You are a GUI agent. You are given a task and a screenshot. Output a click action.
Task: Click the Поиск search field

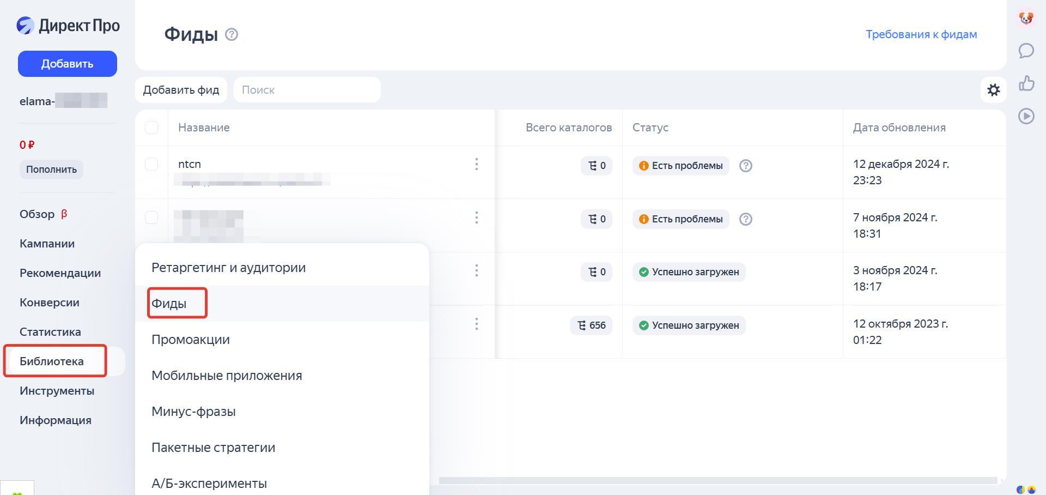tap(307, 90)
